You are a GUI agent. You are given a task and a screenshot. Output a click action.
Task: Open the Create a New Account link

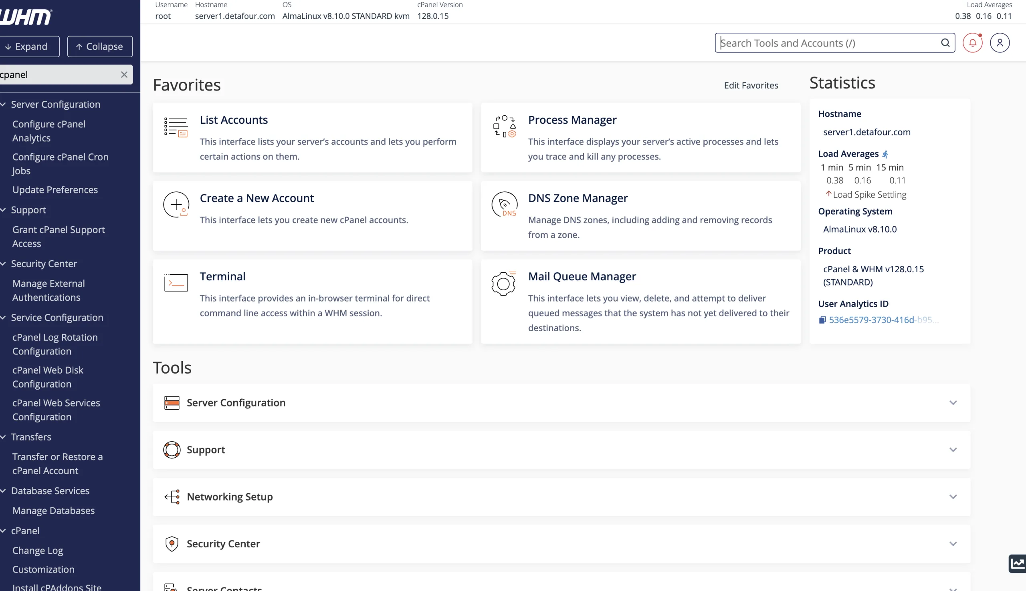pos(257,198)
